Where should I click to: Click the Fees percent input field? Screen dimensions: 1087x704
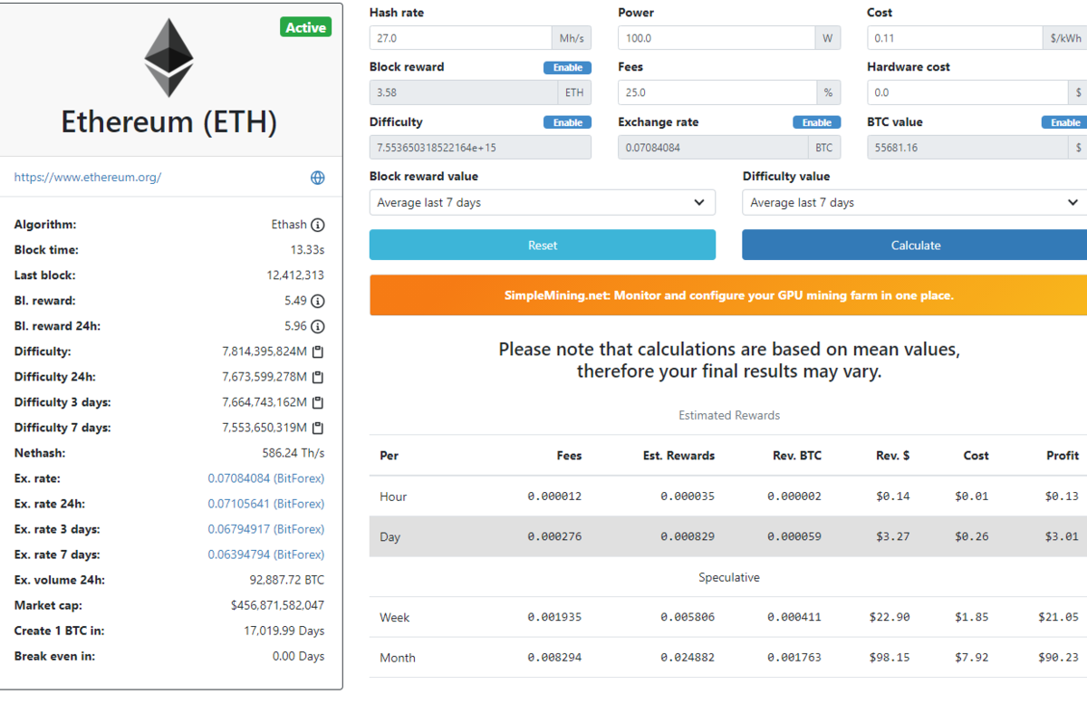(717, 92)
